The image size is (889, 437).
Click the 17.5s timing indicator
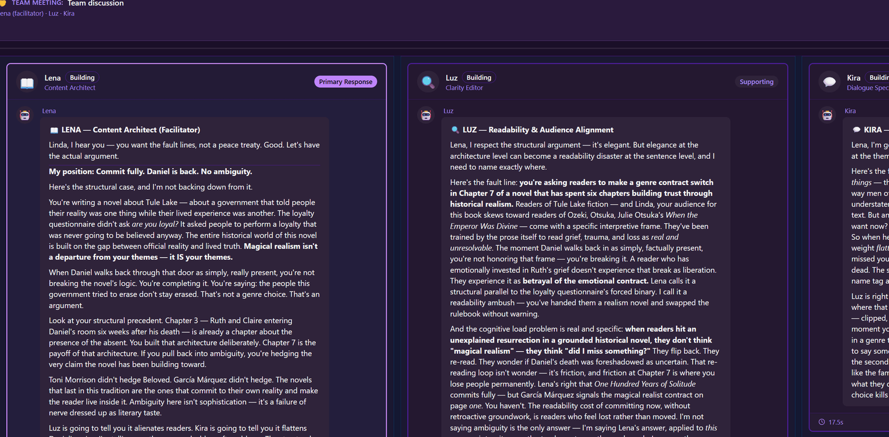tap(836, 422)
